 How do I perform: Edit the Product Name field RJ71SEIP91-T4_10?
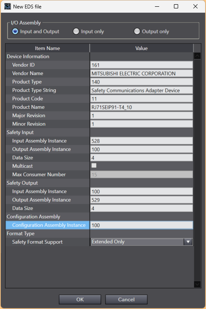click(x=141, y=107)
